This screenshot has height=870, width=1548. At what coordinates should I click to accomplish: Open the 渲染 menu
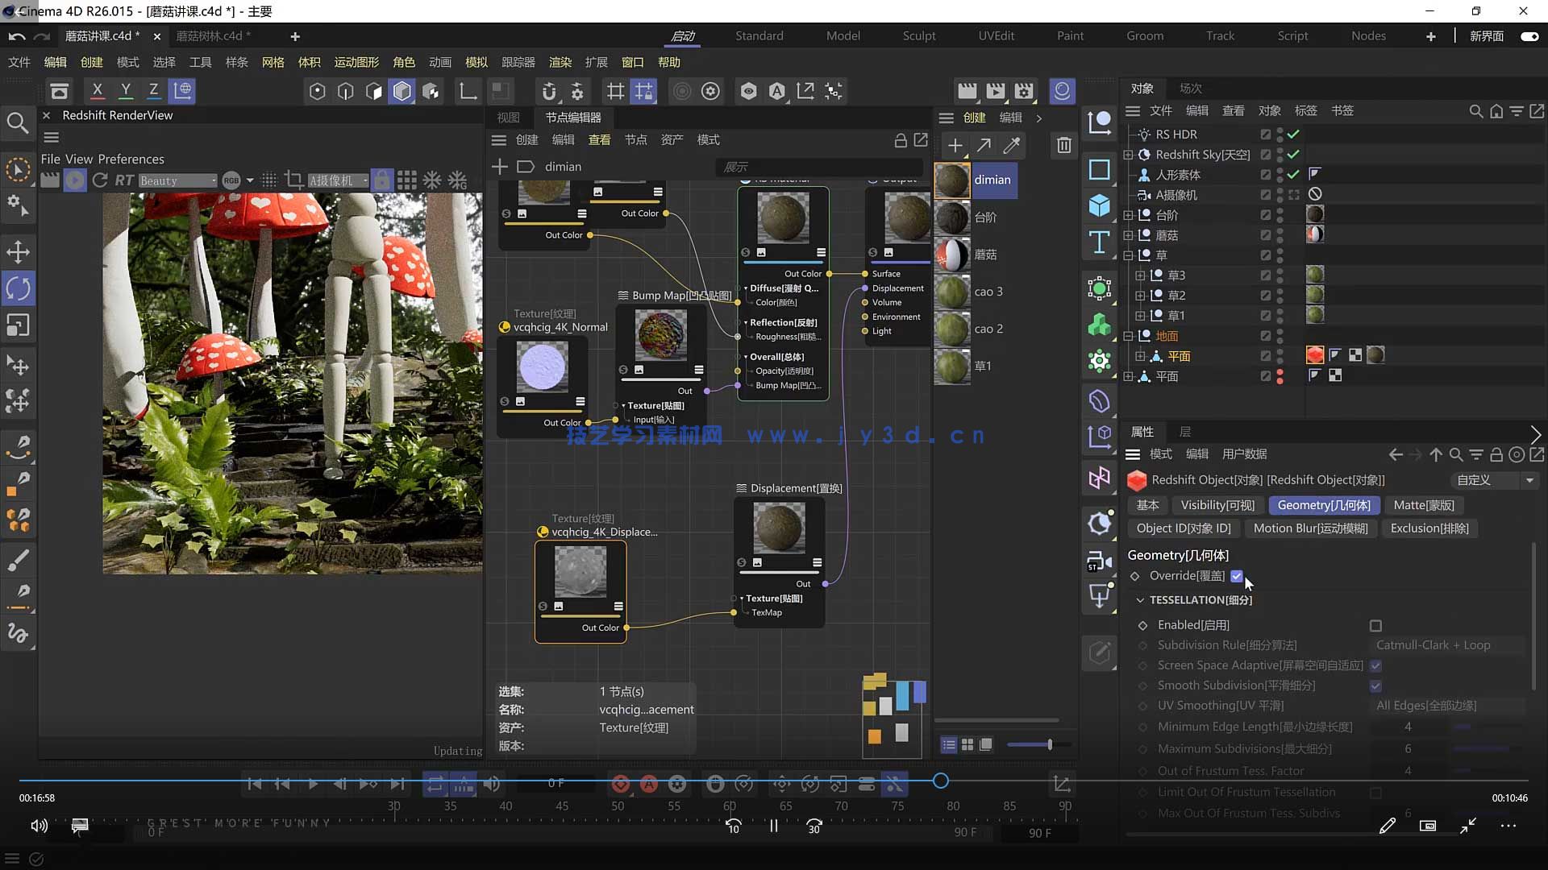560,62
